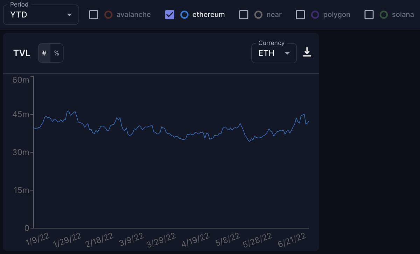Switch TVL view to percentage (%)
420x254 pixels.
pyautogui.click(x=57, y=53)
